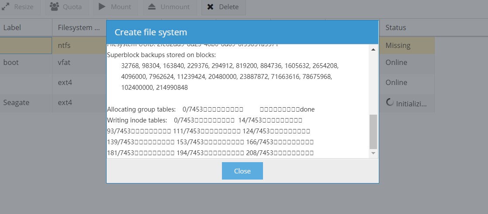Click the 'Superblock backups stored on blocks' line
The width and height of the screenshot is (488, 214).
161,55
